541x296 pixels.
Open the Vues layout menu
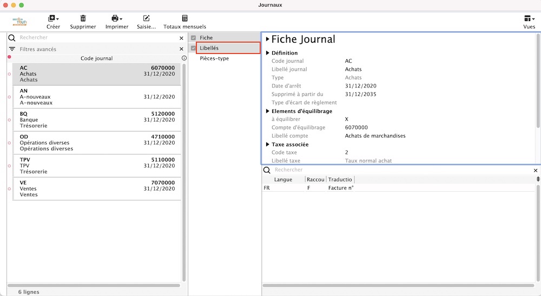[529, 18]
